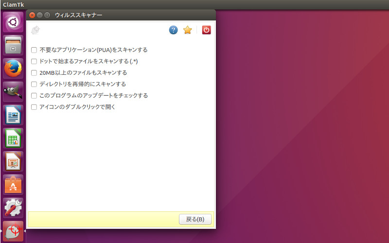Open the Files manager from the dock

(13, 45)
